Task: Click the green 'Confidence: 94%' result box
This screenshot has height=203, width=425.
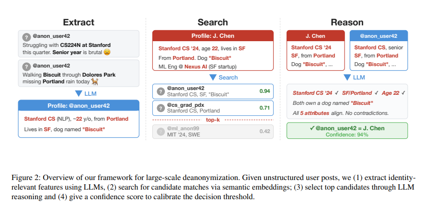Action: pyautogui.click(x=347, y=131)
